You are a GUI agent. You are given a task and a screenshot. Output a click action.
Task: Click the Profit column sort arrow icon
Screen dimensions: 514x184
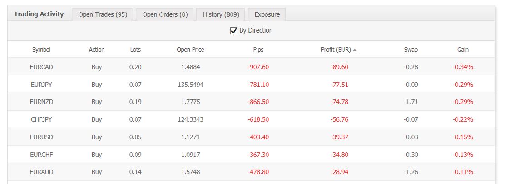355,50
